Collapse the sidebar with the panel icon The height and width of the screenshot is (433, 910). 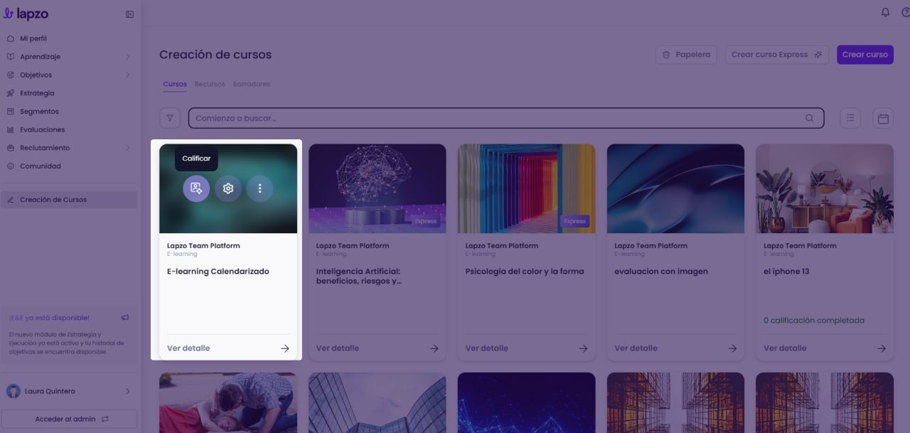(x=129, y=14)
